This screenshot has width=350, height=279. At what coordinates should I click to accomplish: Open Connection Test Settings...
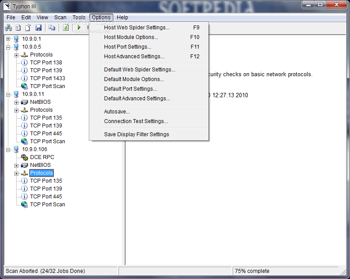click(x=149, y=121)
